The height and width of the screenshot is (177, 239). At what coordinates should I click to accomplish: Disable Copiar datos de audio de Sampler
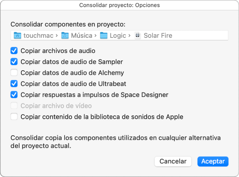coord(14,61)
